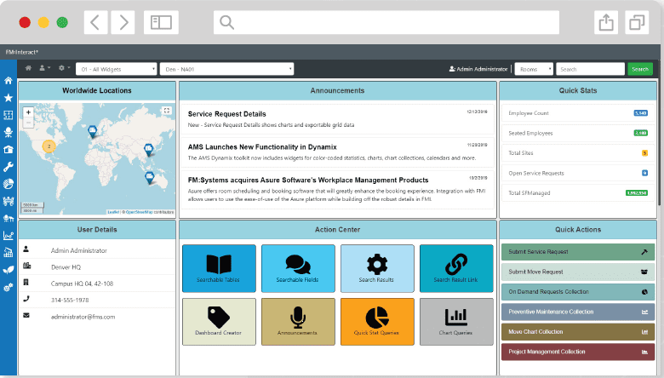The height and width of the screenshot is (378, 664).
Task: Expand the 01 - All Widgets dropdown
Action: 117,69
